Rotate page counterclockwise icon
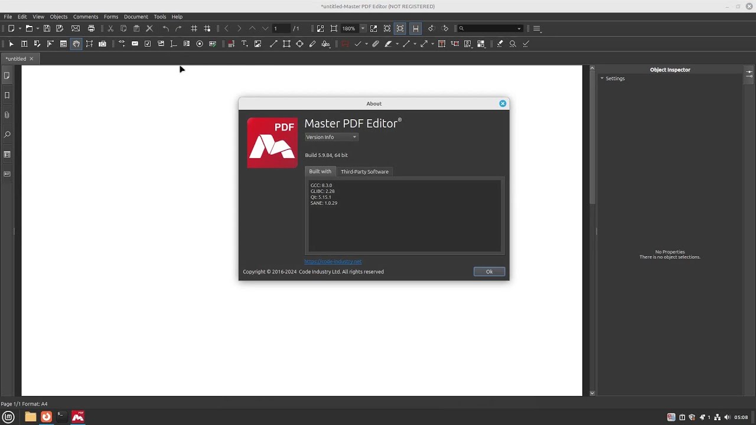This screenshot has height=425, width=756. [431, 28]
